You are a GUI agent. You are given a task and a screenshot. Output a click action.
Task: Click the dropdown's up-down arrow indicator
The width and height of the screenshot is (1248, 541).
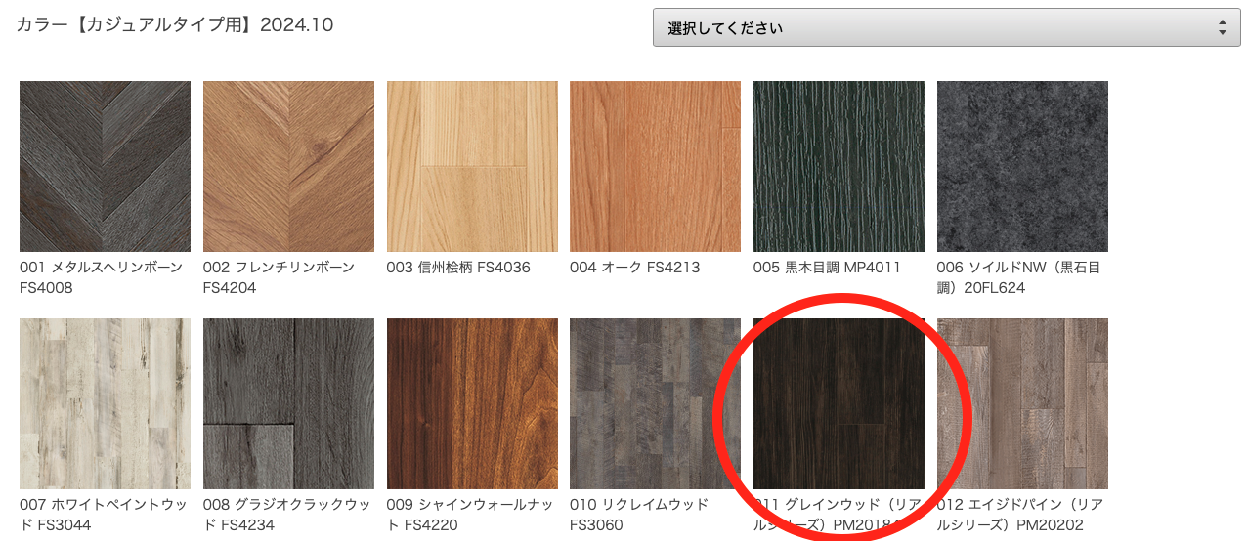[x=1222, y=28]
